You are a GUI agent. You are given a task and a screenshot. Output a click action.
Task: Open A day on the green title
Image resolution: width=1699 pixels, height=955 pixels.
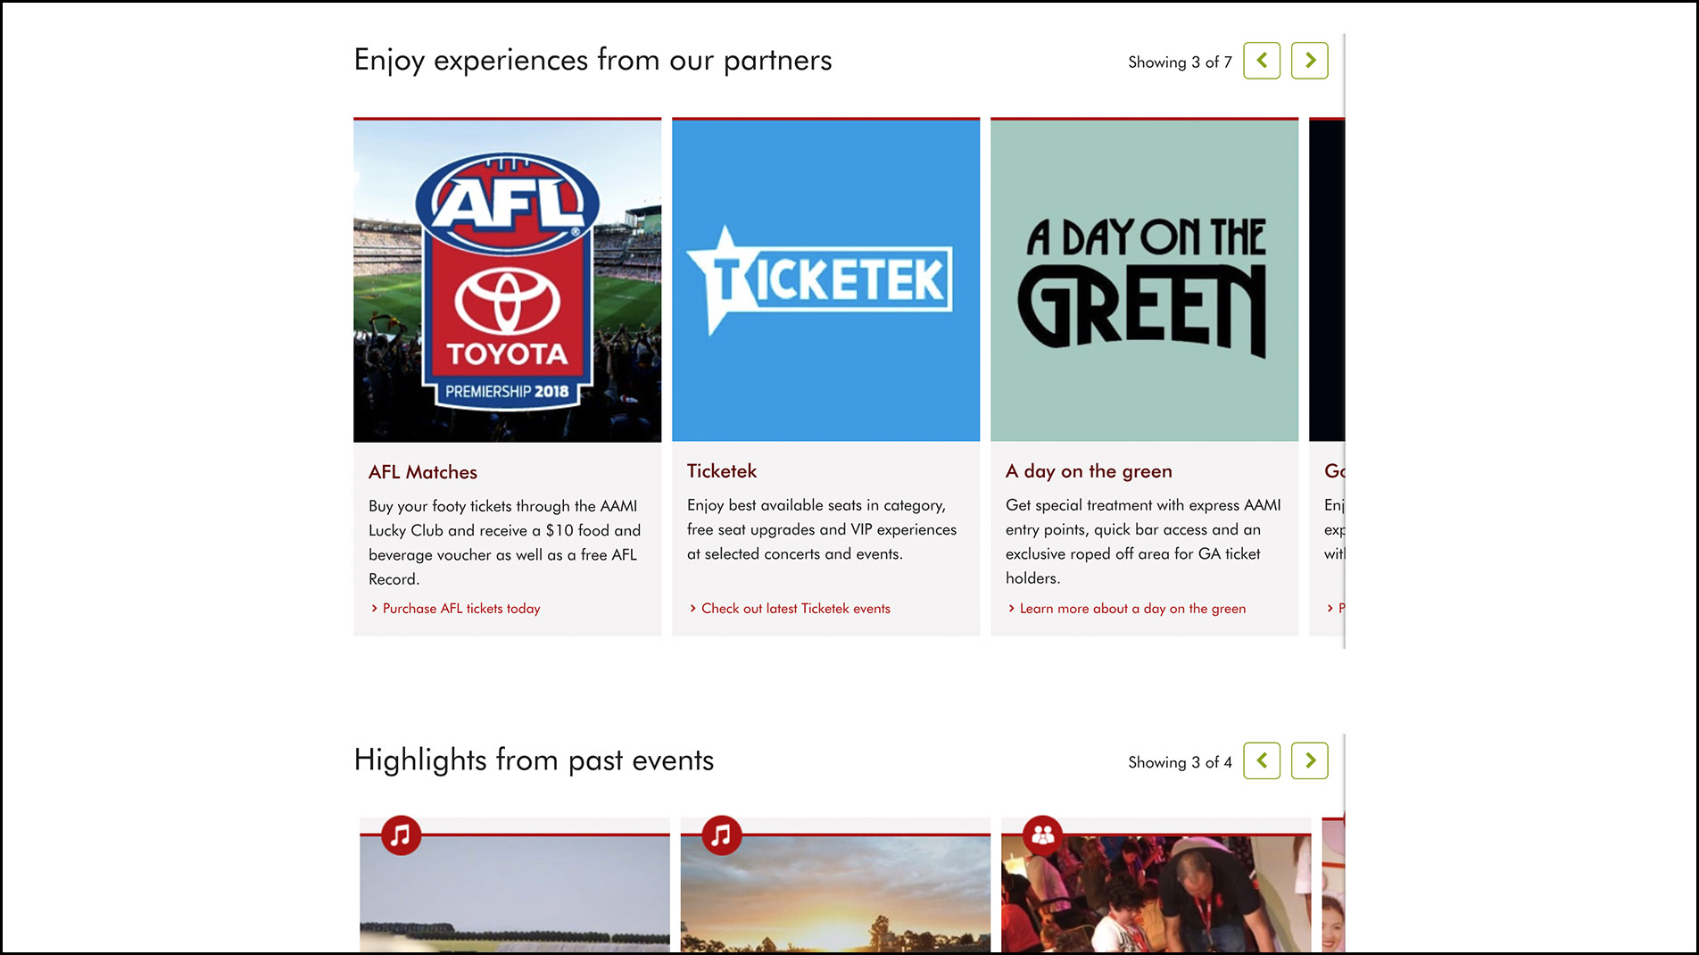(x=1089, y=471)
